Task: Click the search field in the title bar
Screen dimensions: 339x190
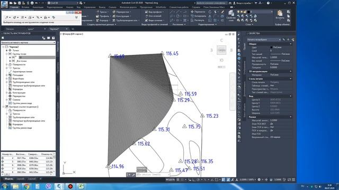Action: click(212, 3)
